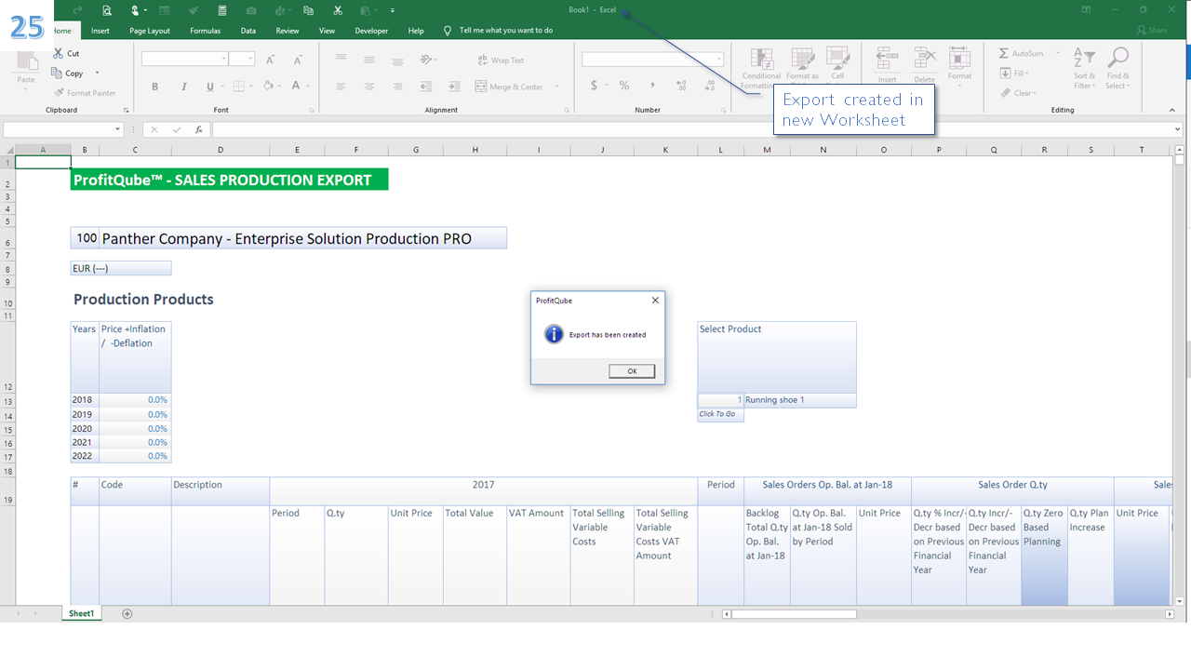Open Conditional Formatting

(x=761, y=69)
